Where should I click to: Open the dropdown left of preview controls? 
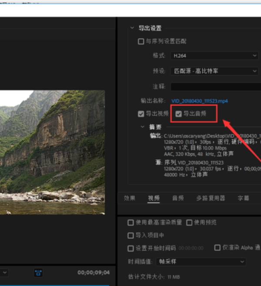tap(4, 273)
